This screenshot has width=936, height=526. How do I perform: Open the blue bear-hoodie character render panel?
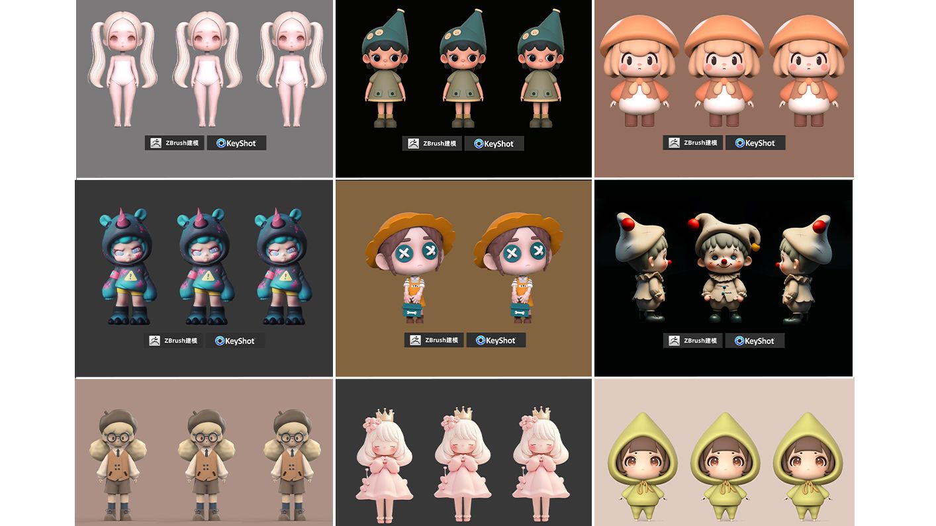[x=204, y=278]
